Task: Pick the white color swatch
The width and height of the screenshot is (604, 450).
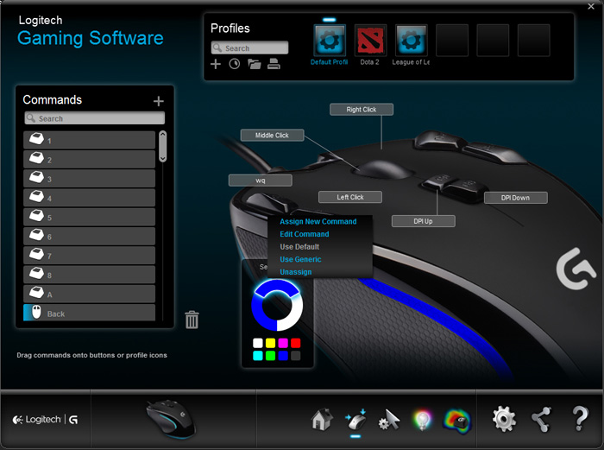Action: click(258, 343)
